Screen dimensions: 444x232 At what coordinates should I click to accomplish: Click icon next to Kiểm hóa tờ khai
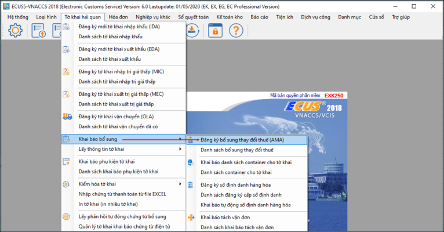[68, 184]
